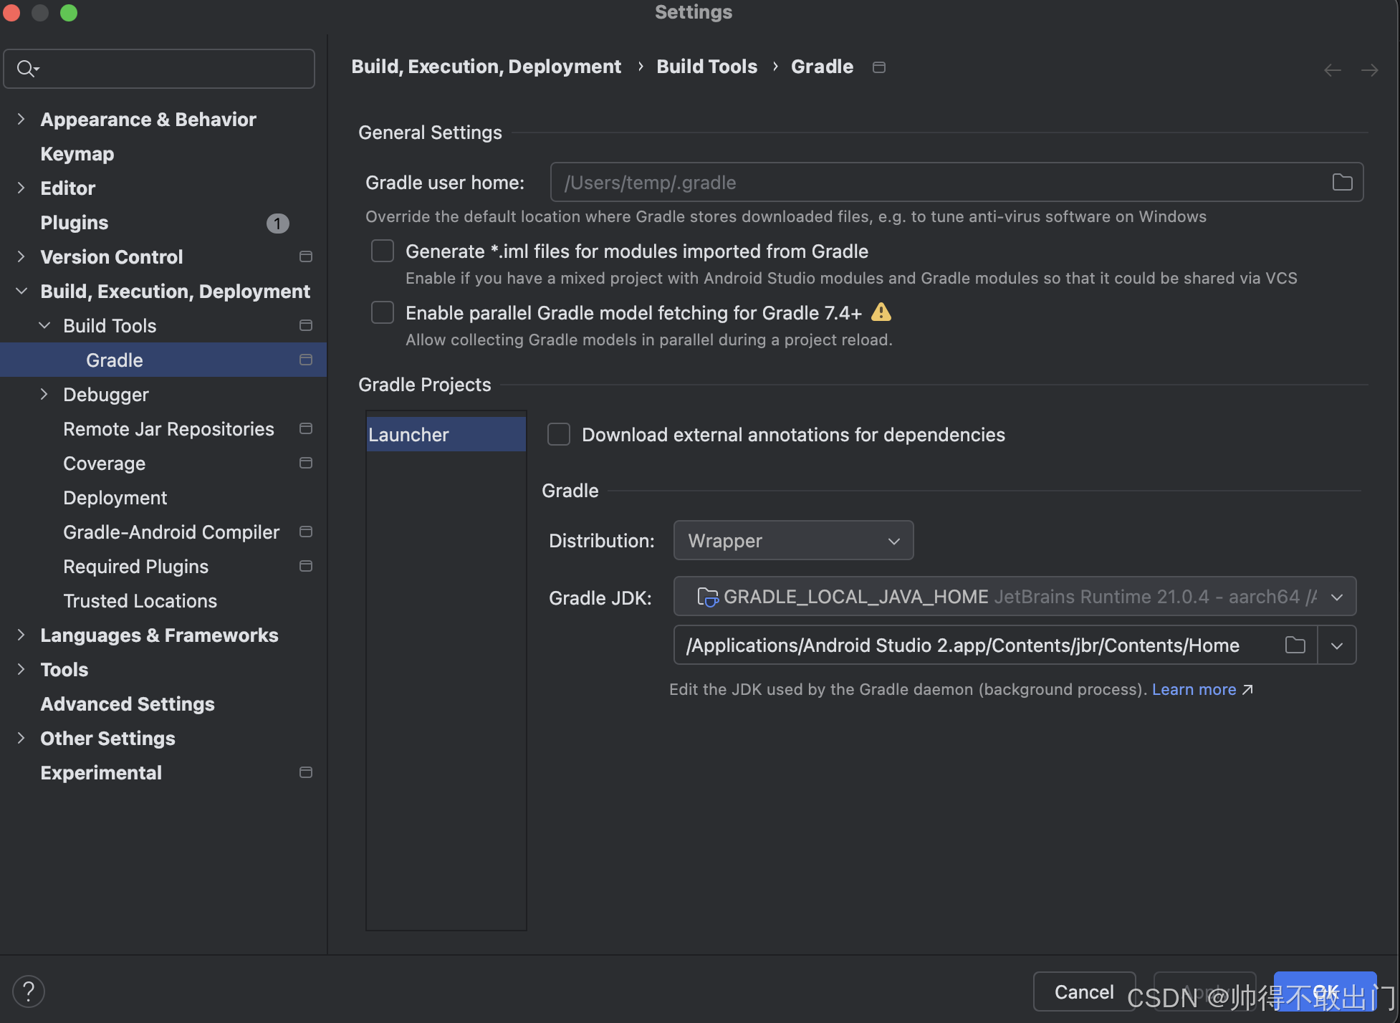Image resolution: width=1400 pixels, height=1023 pixels.
Task: Open the Distribution Wrapper dropdown
Action: (x=793, y=541)
